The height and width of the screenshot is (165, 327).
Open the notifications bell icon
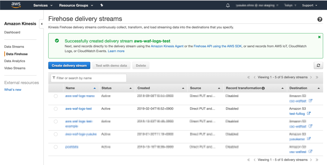click(x=228, y=5)
